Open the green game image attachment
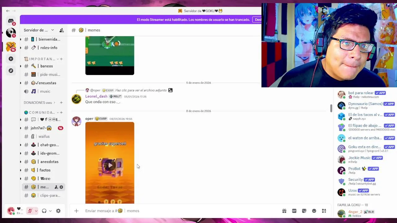The width and height of the screenshot is (397, 223). (110, 55)
